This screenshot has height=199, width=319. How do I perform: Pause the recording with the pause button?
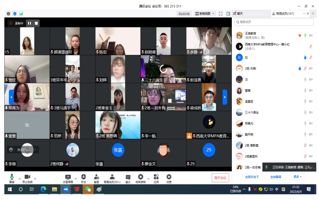tap(29, 23)
